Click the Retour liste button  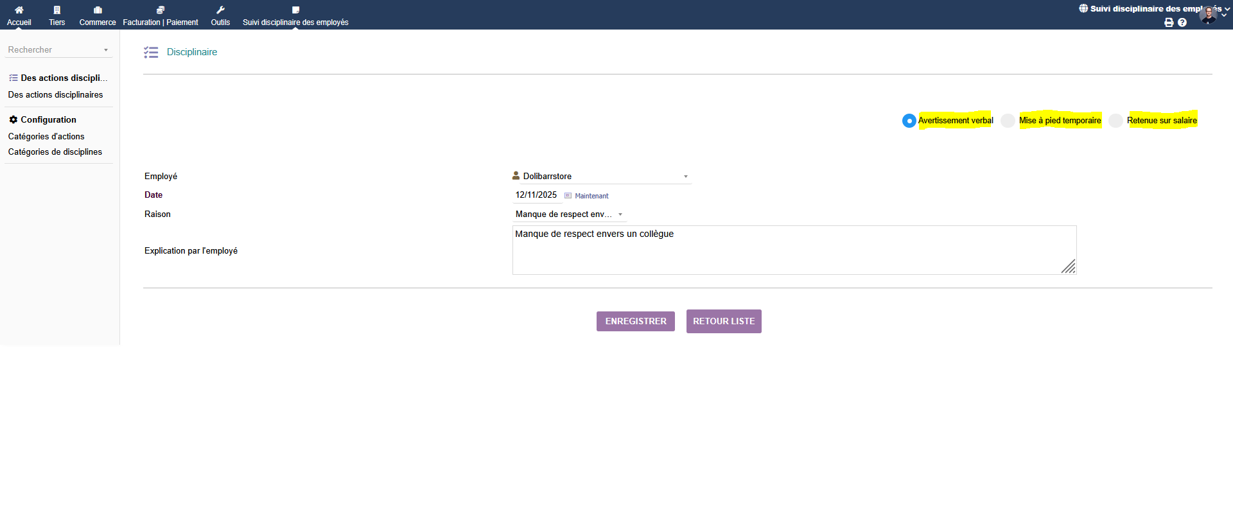724,321
